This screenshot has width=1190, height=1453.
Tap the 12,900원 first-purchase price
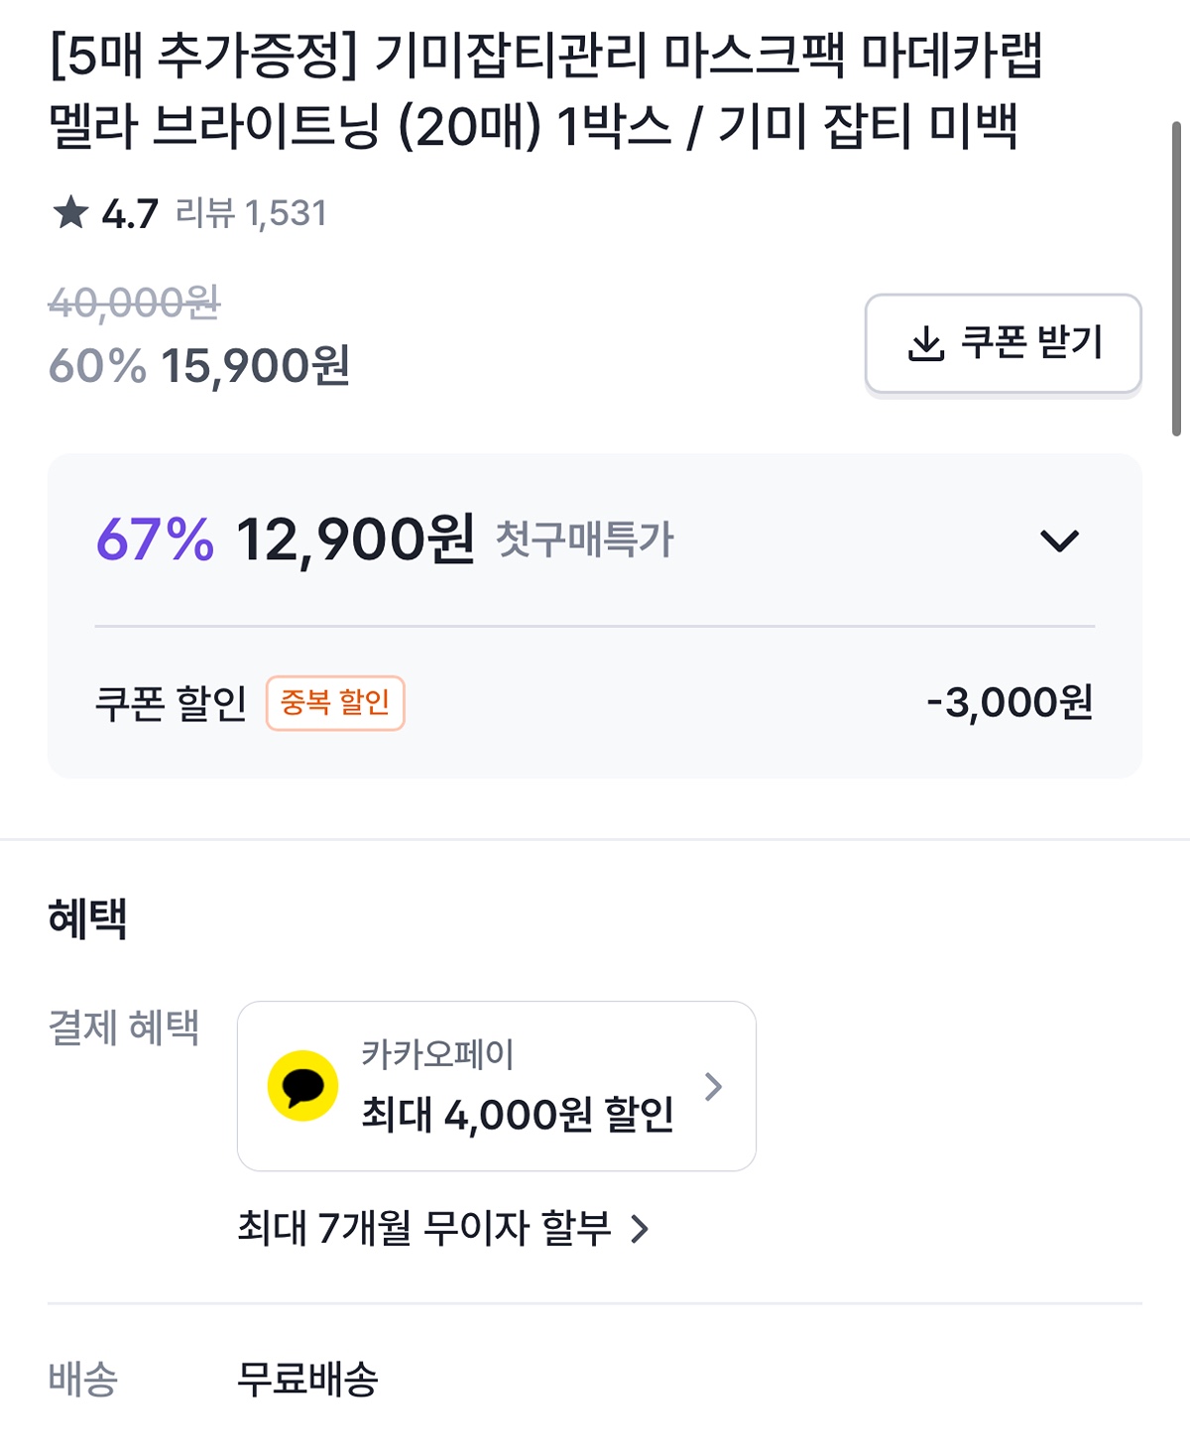[x=355, y=541]
